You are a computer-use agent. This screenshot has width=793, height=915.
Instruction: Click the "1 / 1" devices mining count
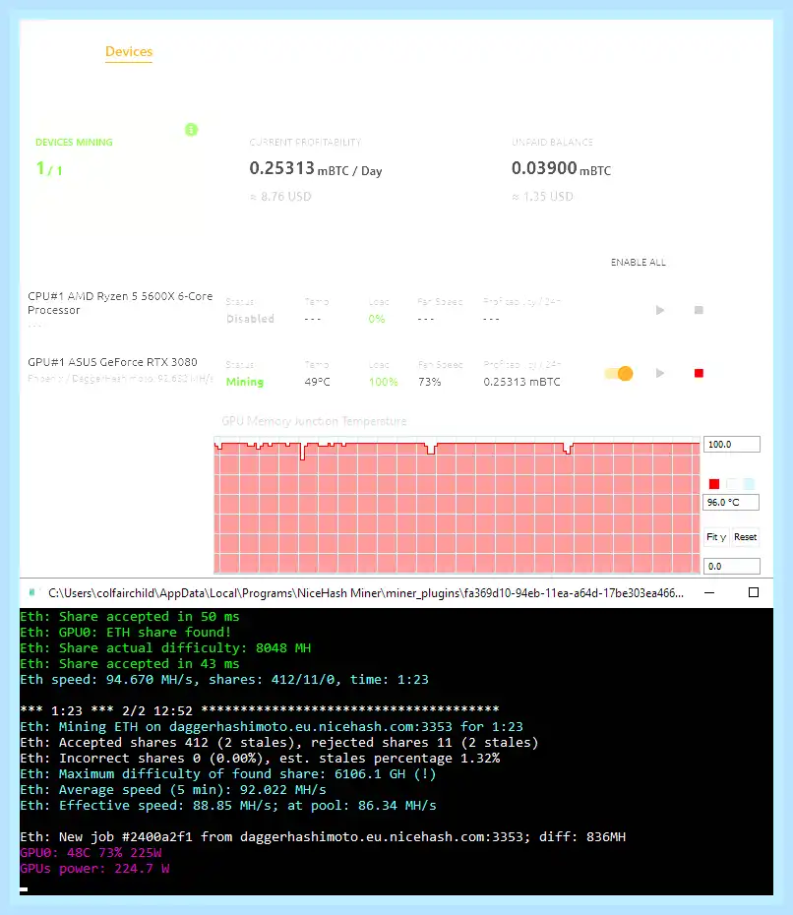tap(49, 169)
